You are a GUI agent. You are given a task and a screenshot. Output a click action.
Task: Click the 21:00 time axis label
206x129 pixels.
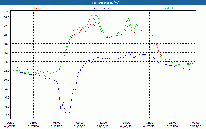(x=173, y=123)
